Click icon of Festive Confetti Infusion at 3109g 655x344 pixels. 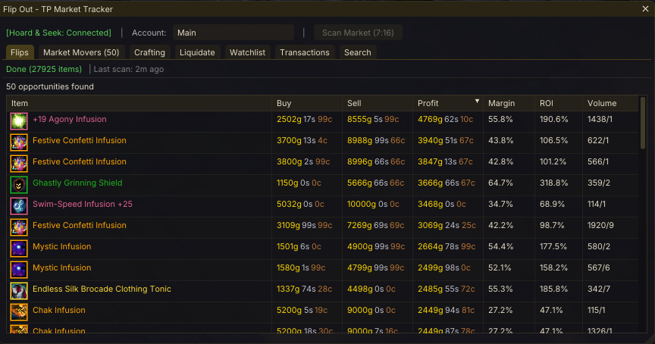pyautogui.click(x=19, y=227)
